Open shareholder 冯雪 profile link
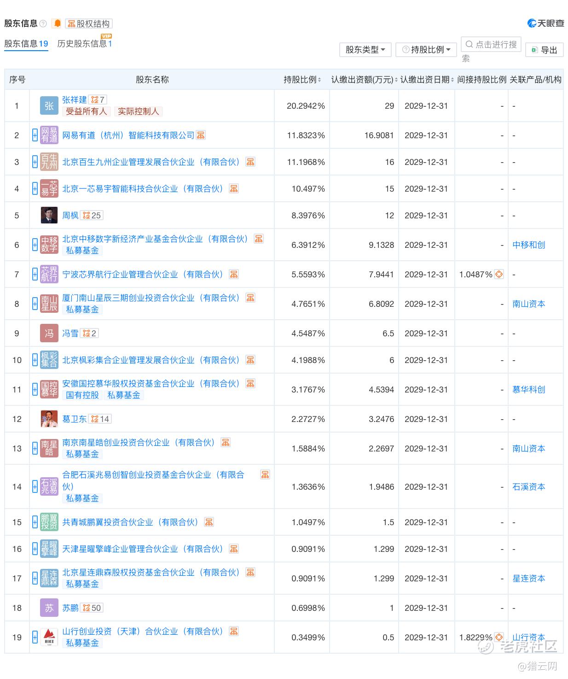568x679 pixels. pyautogui.click(x=70, y=334)
